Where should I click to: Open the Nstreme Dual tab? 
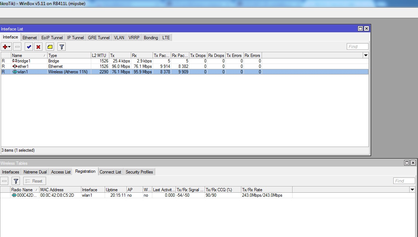click(35, 172)
